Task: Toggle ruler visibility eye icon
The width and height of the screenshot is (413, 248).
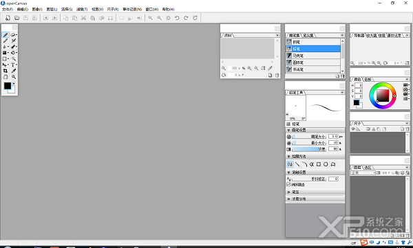Action: click(353, 129)
